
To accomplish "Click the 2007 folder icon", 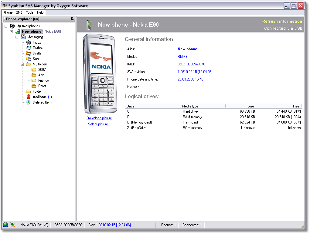I will tap(34, 70).
